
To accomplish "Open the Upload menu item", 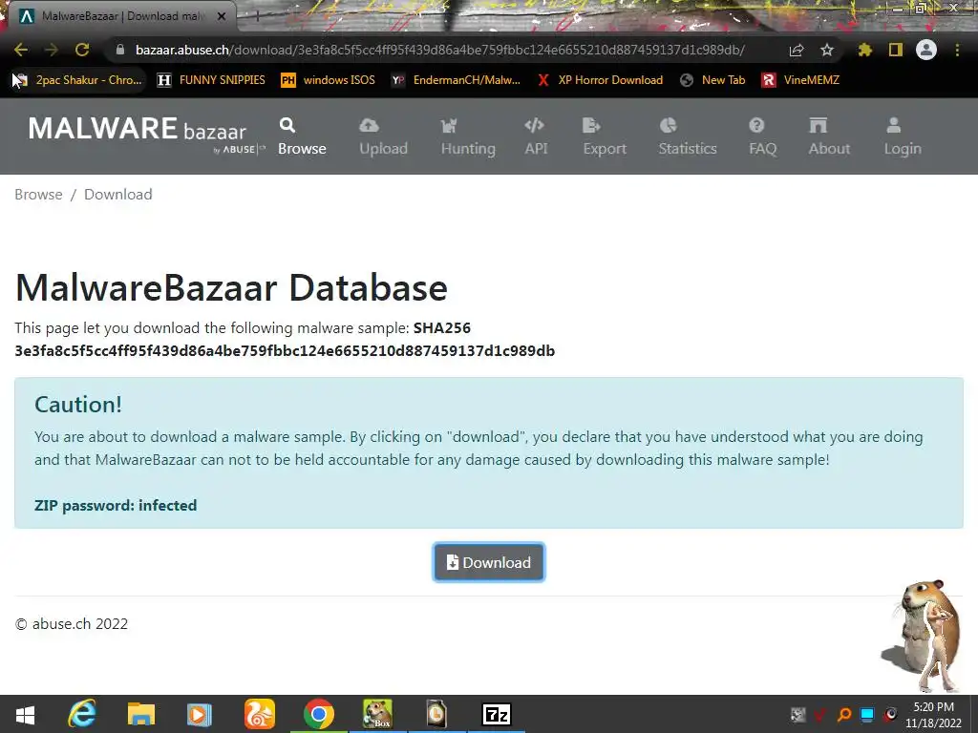I will (x=383, y=136).
